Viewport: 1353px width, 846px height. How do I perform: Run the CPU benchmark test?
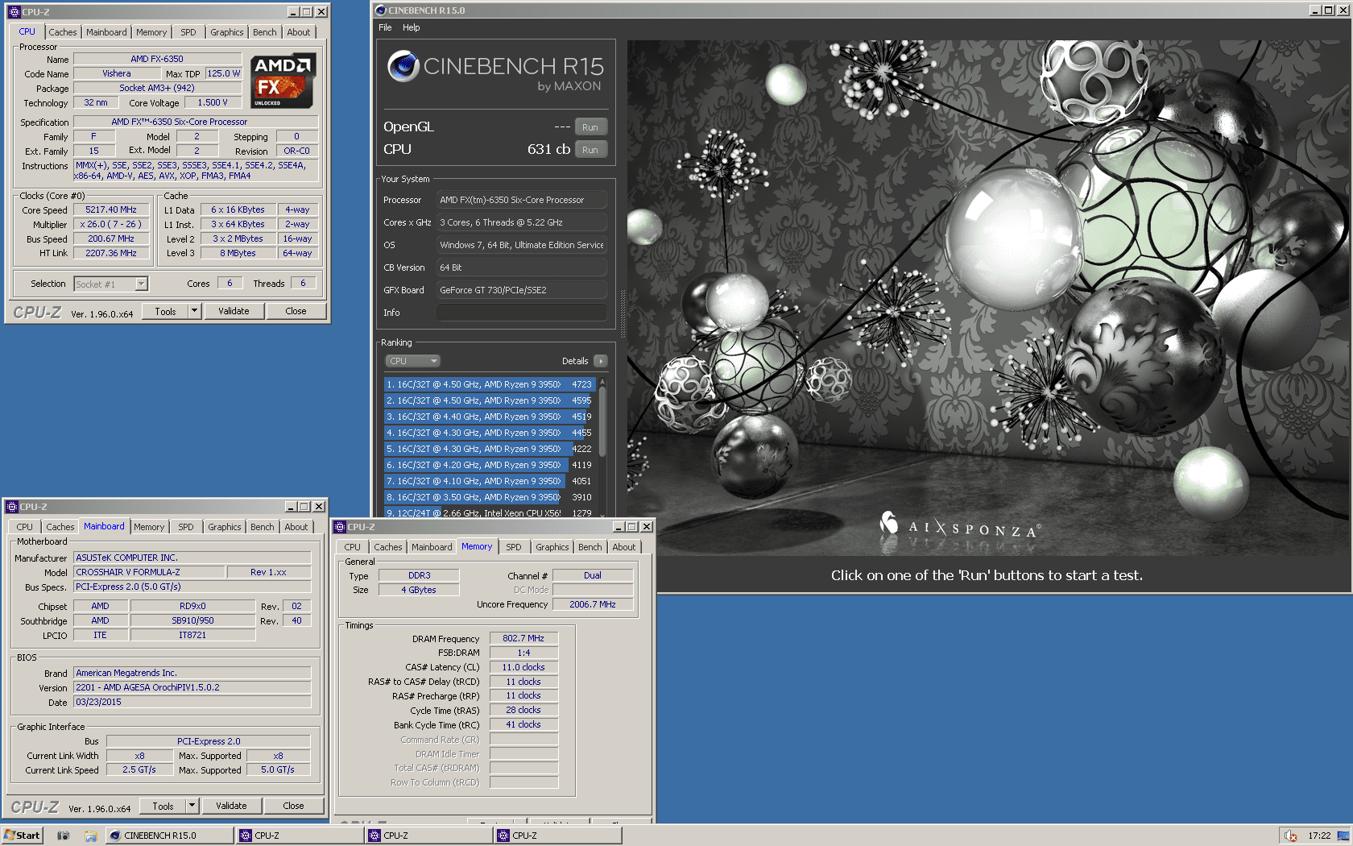(x=590, y=150)
